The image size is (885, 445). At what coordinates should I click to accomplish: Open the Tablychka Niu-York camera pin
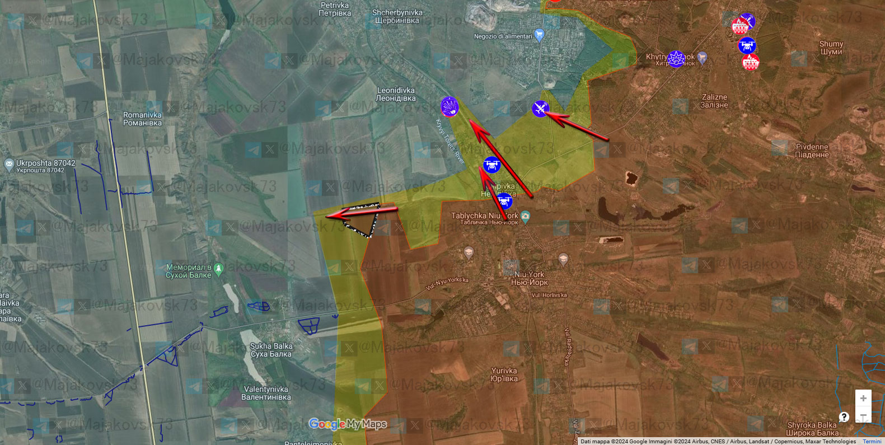click(x=525, y=216)
